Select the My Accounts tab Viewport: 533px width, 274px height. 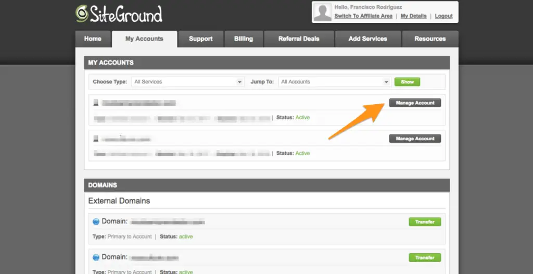(x=144, y=39)
